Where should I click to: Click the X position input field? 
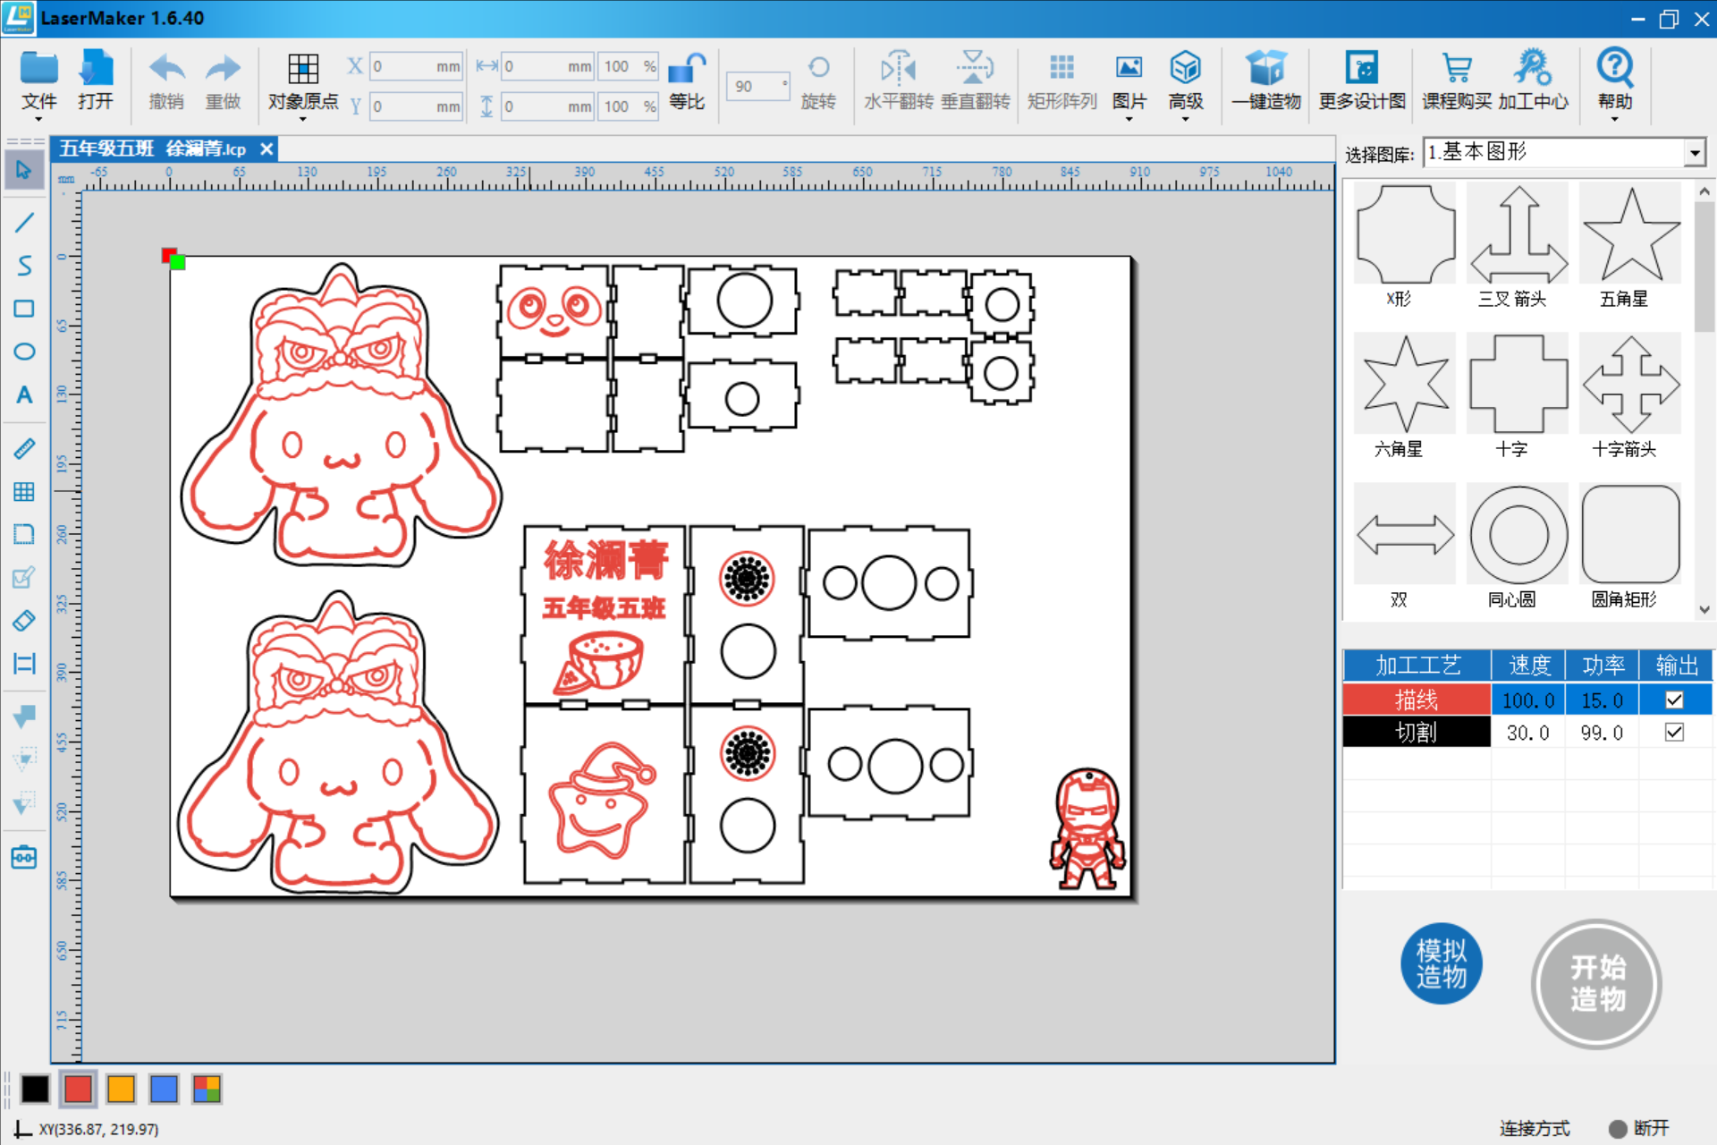pyautogui.click(x=416, y=66)
